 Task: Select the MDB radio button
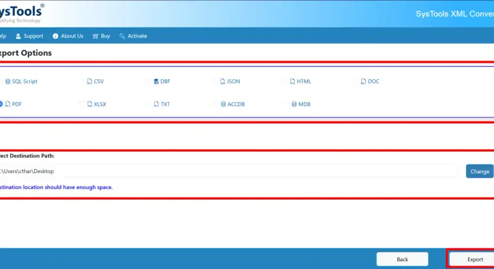(285, 104)
